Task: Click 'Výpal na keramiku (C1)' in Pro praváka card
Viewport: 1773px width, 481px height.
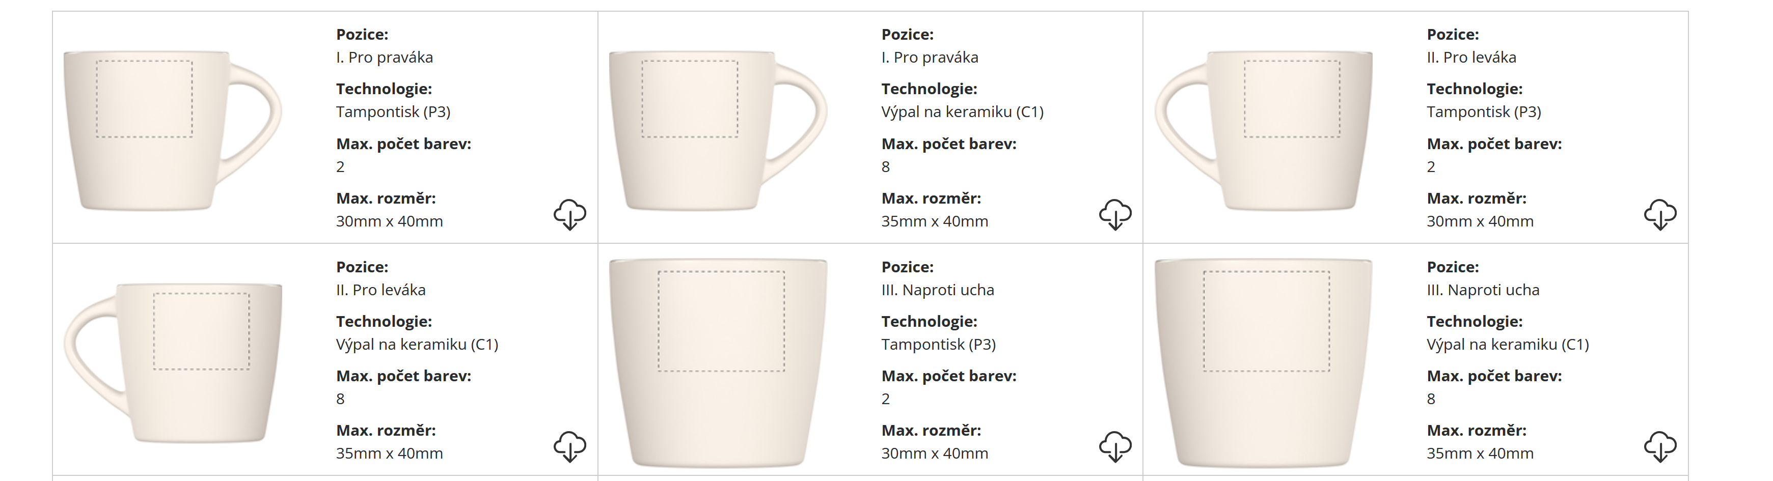Action: click(962, 111)
